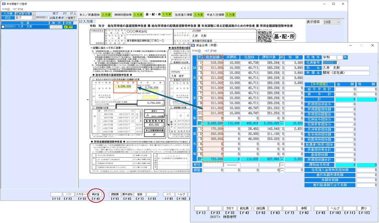Click the 前社員 (F4) button
This screenshot has width=379, height=223.
(x=244, y=209)
